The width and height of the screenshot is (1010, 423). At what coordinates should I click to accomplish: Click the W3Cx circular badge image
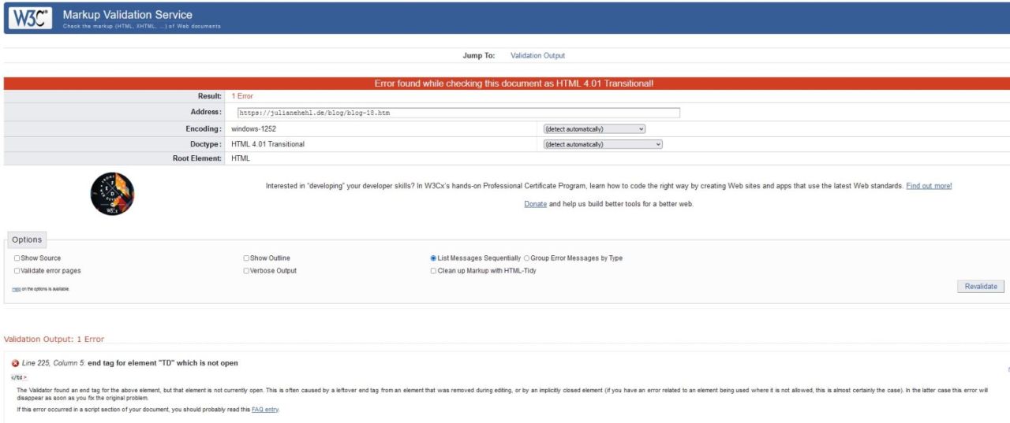(x=112, y=195)
